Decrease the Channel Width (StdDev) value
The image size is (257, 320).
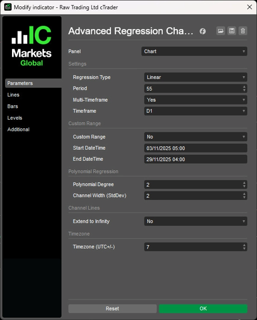coord(244,197)
